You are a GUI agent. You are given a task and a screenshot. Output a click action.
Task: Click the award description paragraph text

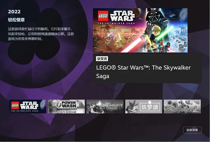41,34
